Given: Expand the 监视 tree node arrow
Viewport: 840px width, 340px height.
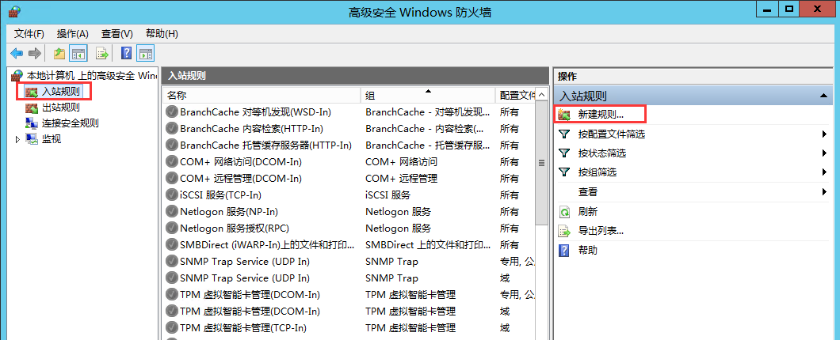Looking at the screenshot, I should coord(17,139).
